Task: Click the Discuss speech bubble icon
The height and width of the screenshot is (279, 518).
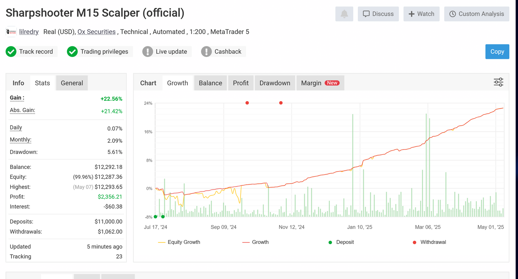Action: pyautogui.click(x=366, y=14)
